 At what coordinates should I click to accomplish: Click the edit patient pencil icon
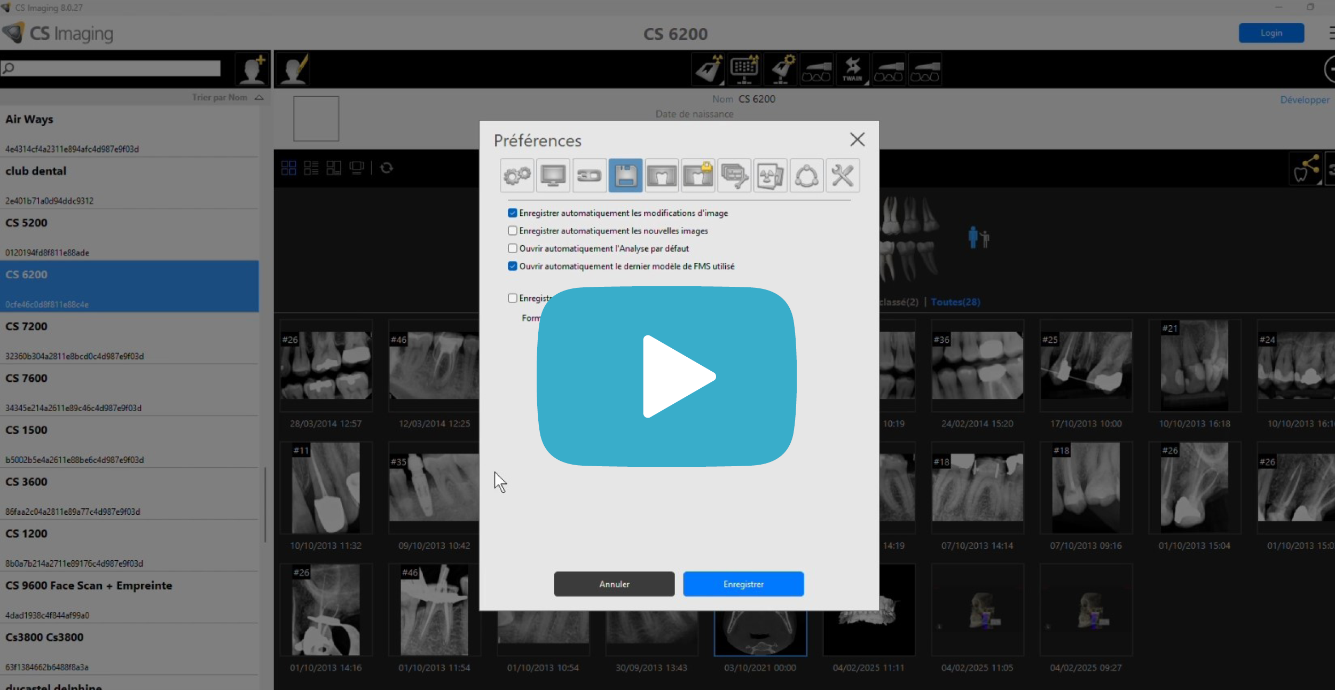click(x=293, y=69)
